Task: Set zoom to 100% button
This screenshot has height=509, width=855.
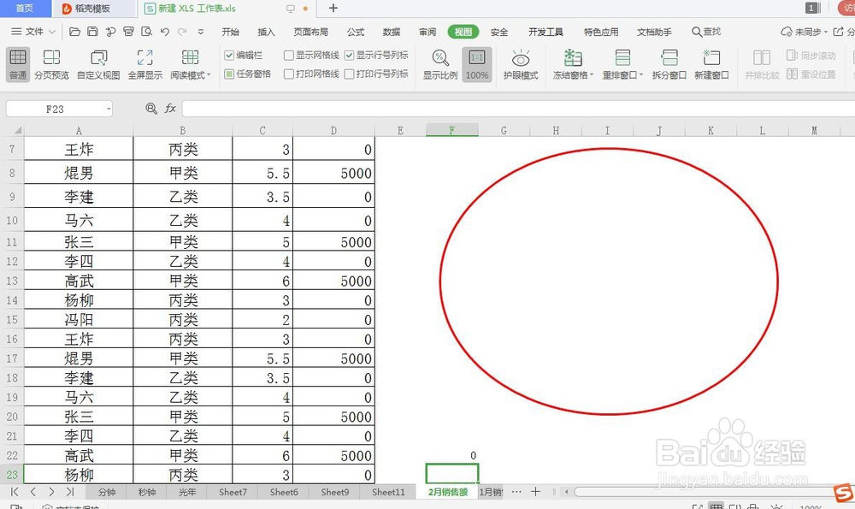Action: click(x=476, y=64)
